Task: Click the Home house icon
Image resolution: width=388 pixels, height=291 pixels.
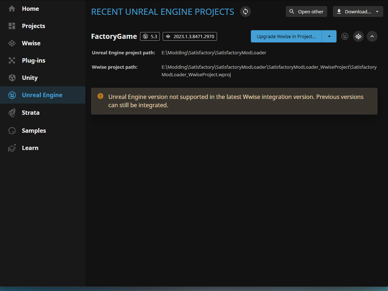Action: tap(12, 9)
